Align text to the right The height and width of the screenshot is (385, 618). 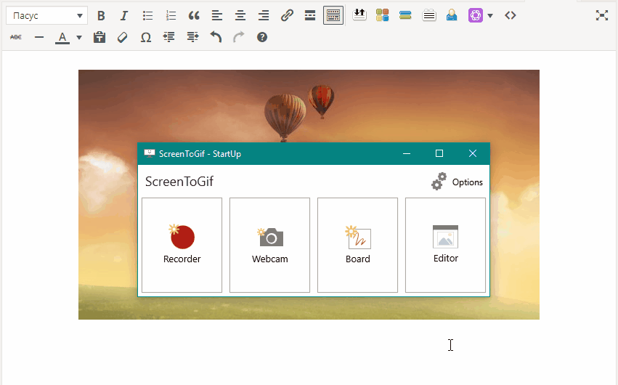click(264, 16)
